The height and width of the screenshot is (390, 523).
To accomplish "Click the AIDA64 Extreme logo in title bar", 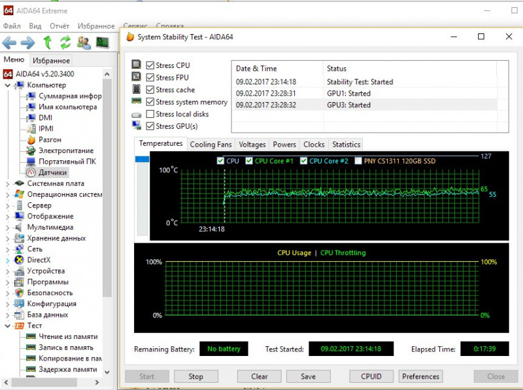I will [8, 10].
